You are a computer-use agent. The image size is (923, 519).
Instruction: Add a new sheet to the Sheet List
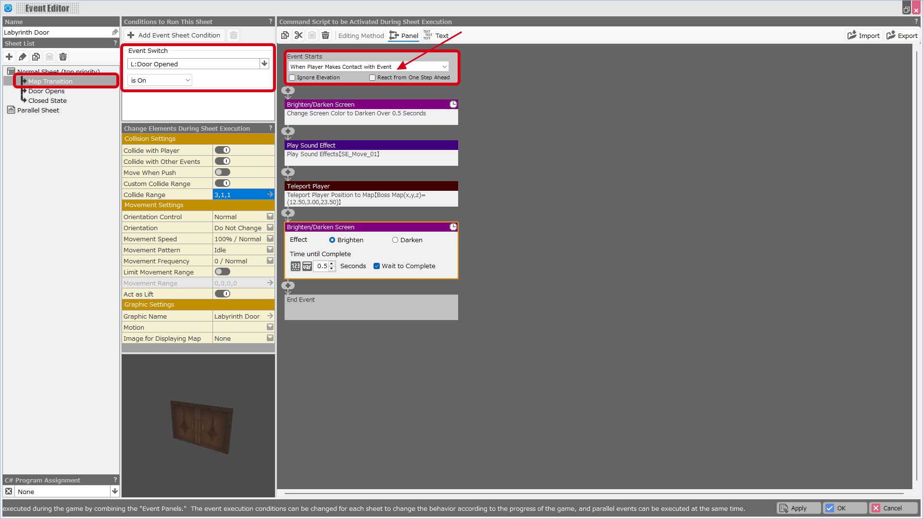click(9, 57)
